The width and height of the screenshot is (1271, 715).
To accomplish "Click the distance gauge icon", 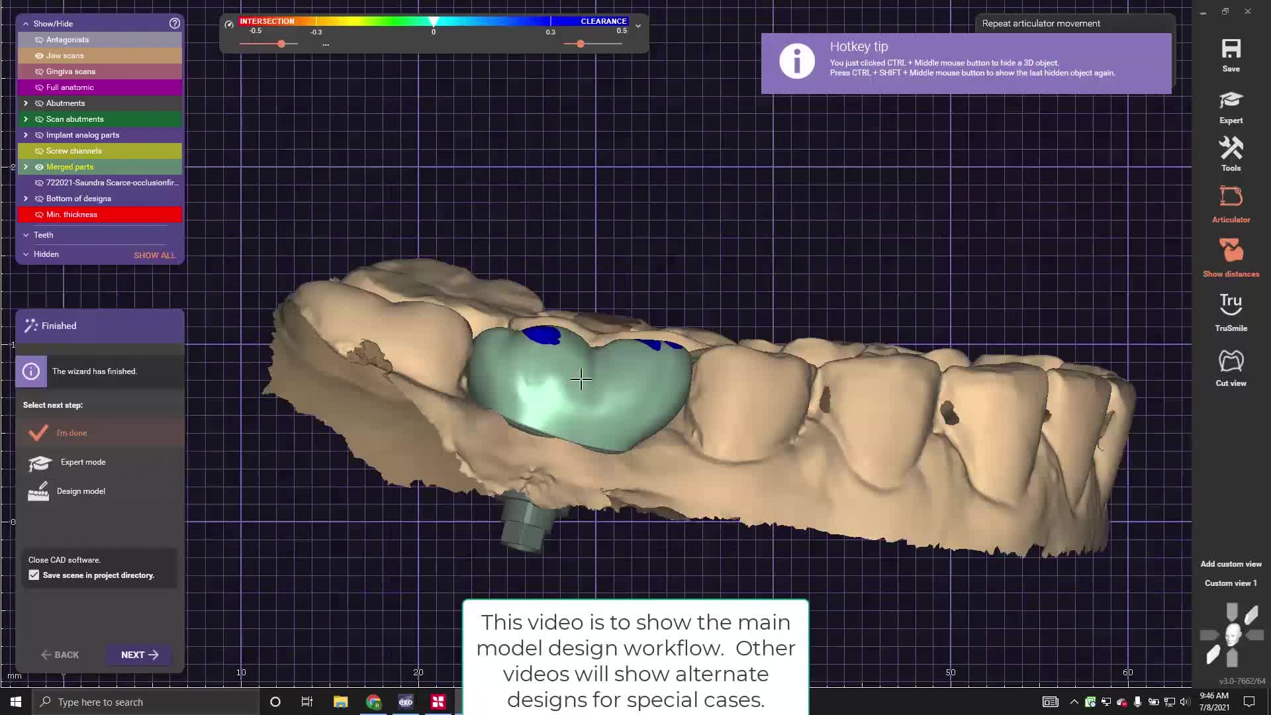I will tap(229, 24).
